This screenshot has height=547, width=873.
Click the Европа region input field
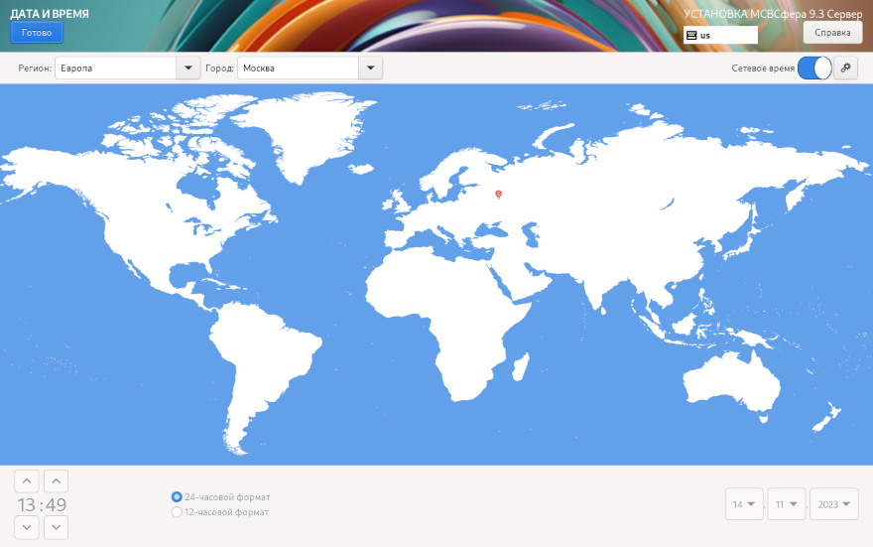pyautogui.click(x=115, y=68)
